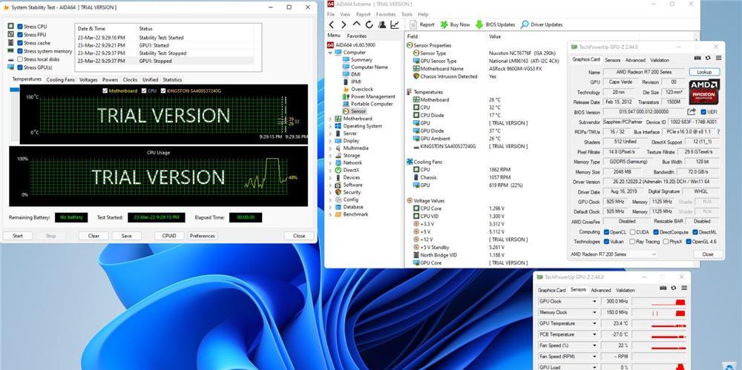Image resolution: width=742 pixels, height=370 pixels.
Task: Open Preferences in Stability Test
Action: 203,236
